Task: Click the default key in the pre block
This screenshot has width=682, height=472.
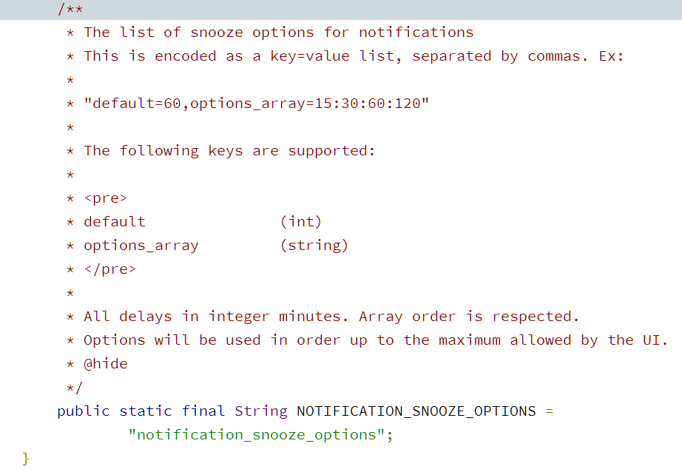Action: pyautogui.click(x=115, y=222)
